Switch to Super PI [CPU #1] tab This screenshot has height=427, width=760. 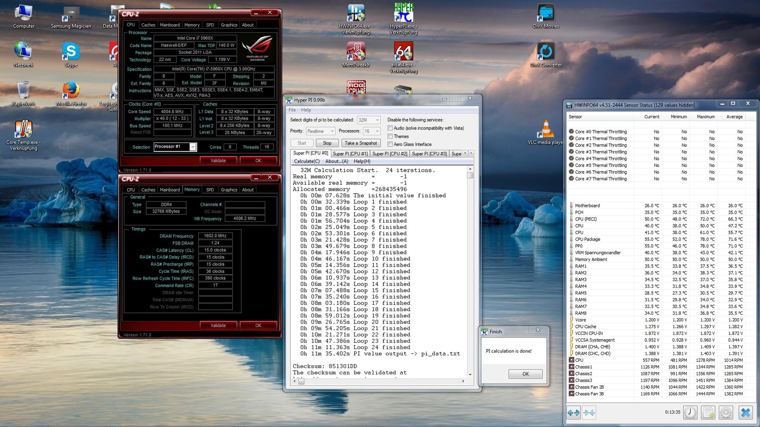(350, 154)
